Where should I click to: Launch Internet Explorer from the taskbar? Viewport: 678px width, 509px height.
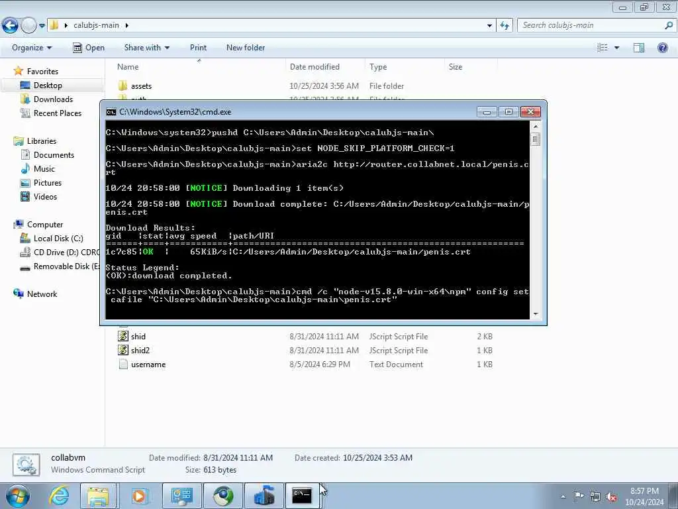tap(58, 496)
